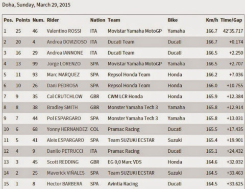
Task: Click the Yonny HERNANDEZ rider name
Action: pyautogui.click(x=67, y=129)
